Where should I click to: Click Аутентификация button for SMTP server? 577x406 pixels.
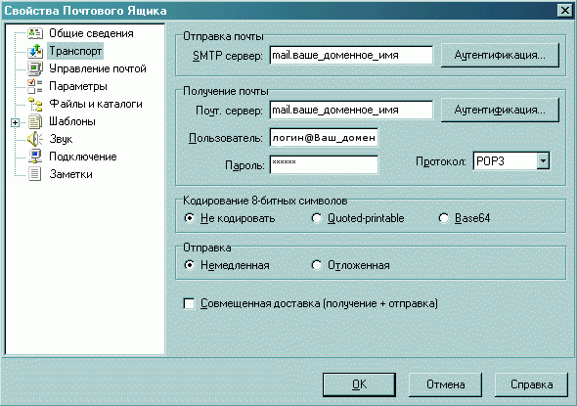click(500, 55)
